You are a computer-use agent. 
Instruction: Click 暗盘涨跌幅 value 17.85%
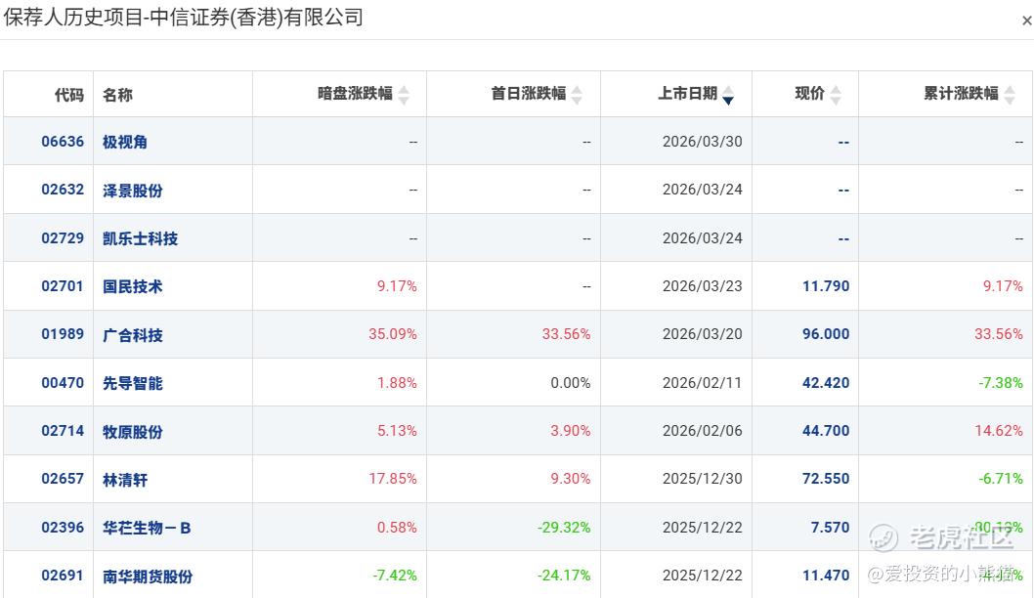(392, 479)
